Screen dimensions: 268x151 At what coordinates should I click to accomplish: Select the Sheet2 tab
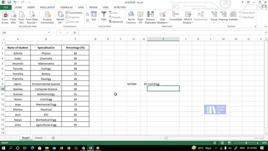point(39,138)
